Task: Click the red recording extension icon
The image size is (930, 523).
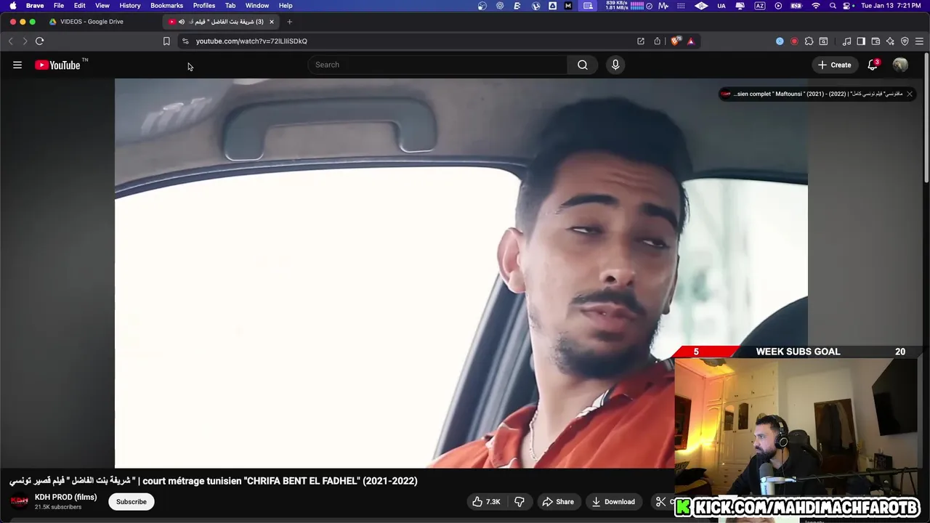Action: pyautogui.click(x=794, y=41)
